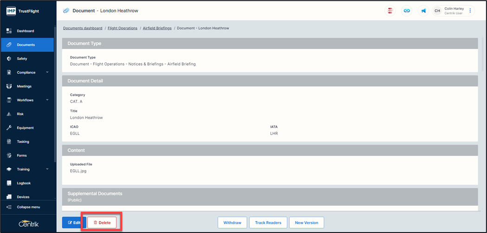The height and width of the screenshot is (233, 487).
Task: Follow the Airfield Briefings breadcrumb link
Action: [x=157, y=28]
